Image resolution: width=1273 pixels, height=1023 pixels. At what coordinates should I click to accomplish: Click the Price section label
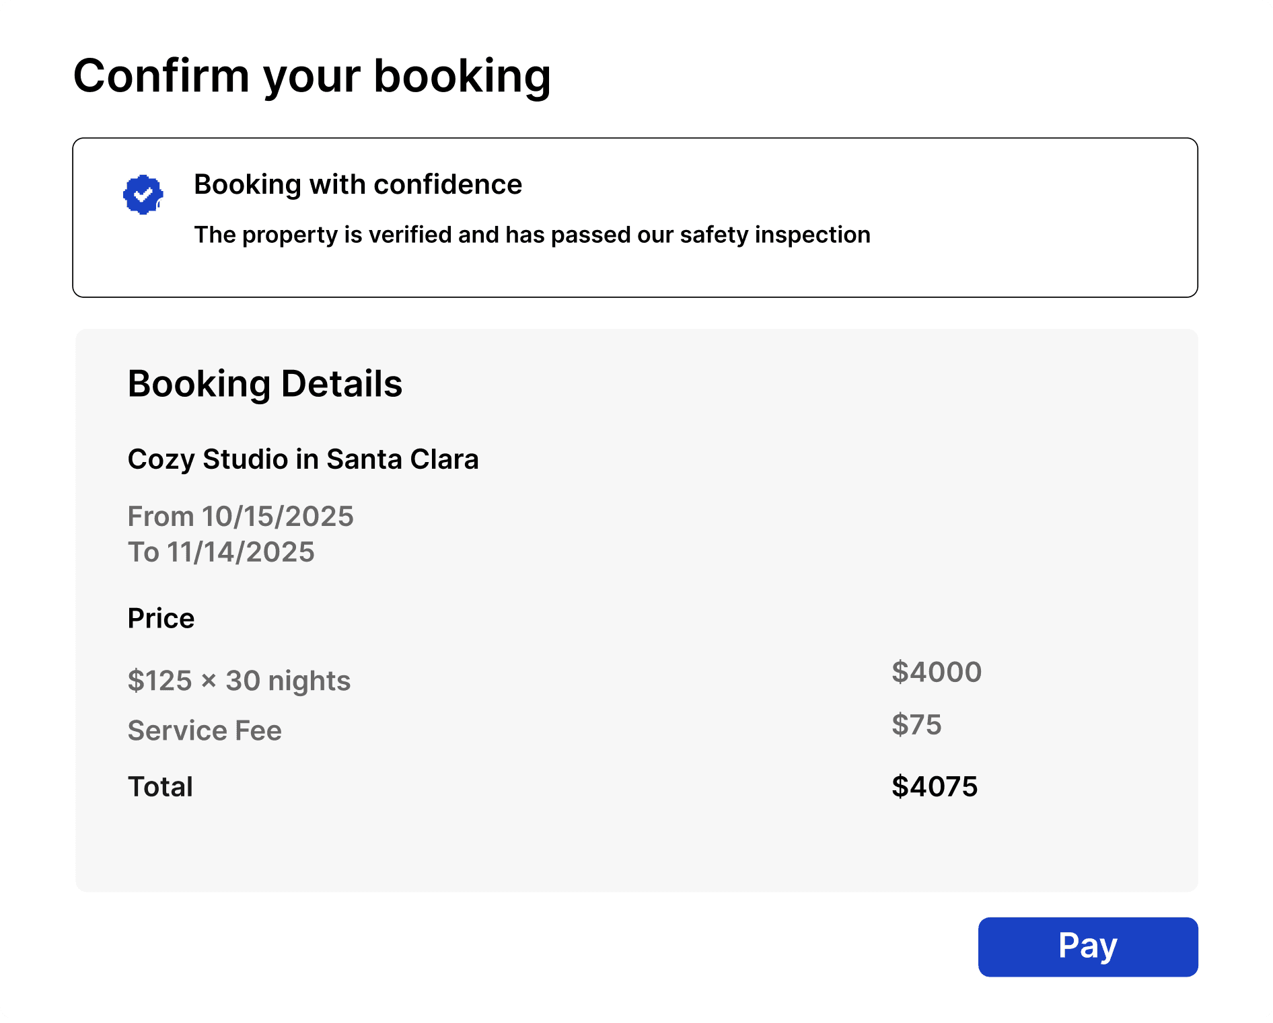tap(161, 619)
